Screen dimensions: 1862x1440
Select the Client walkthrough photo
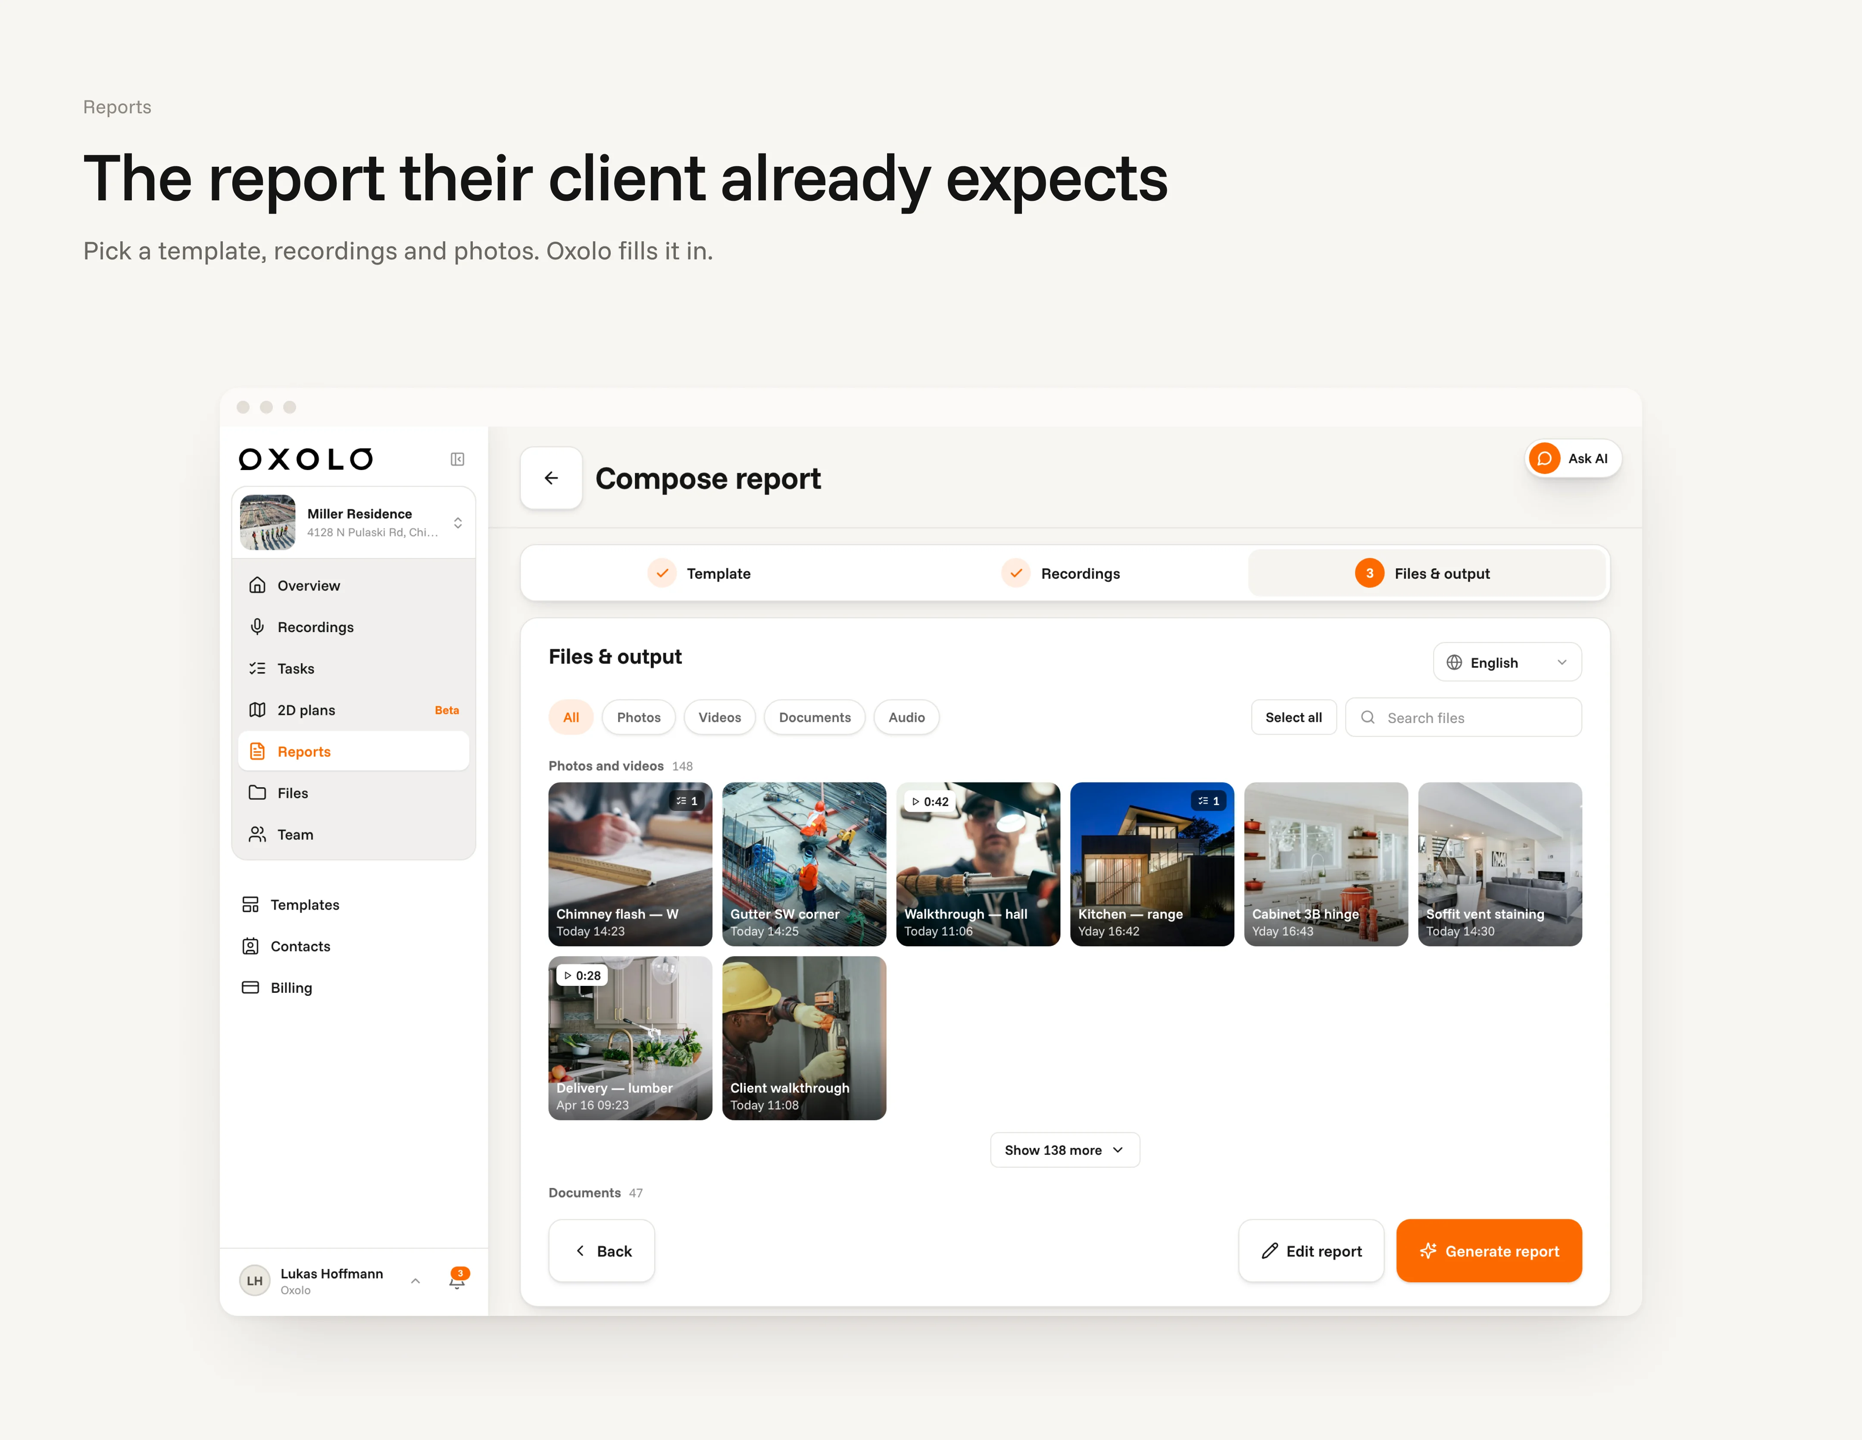(x=804, y=1038)
